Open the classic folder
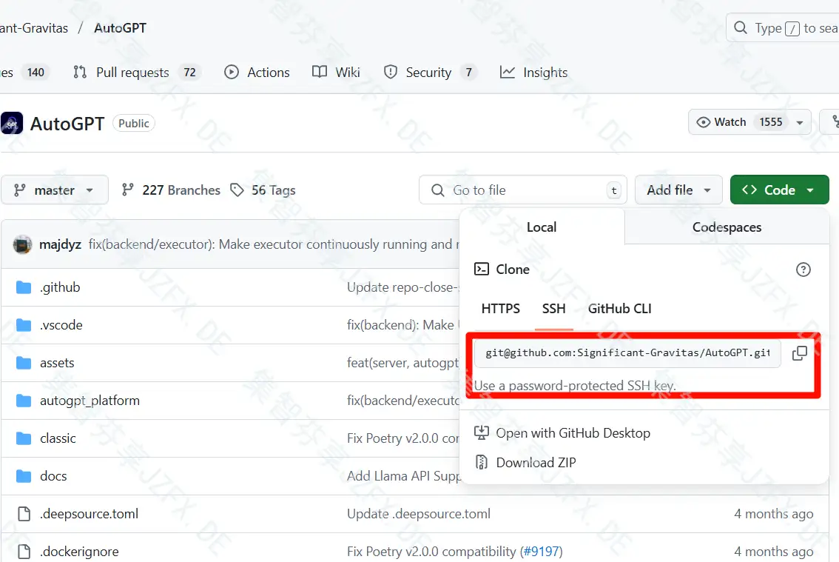This screenshot has width=839, height=562. (x=58, y=438)
